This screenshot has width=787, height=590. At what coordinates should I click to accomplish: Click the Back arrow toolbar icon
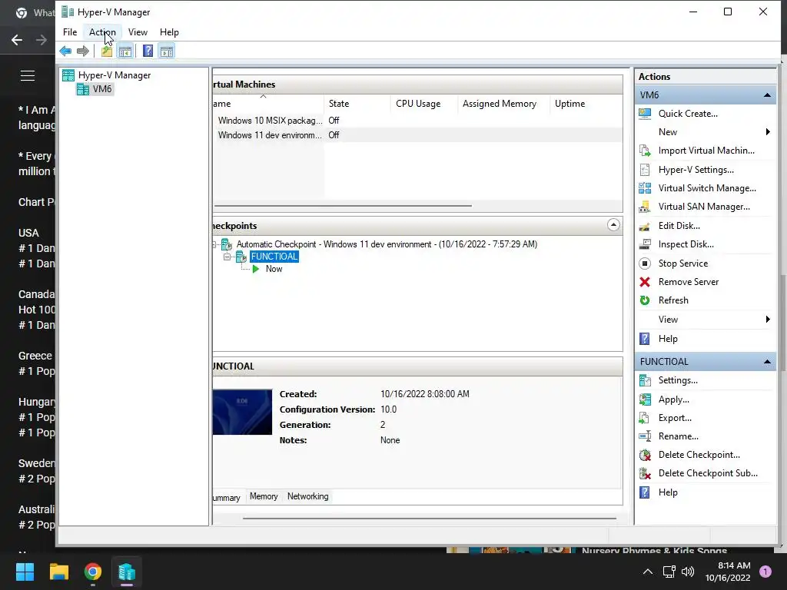click(65, 51)
